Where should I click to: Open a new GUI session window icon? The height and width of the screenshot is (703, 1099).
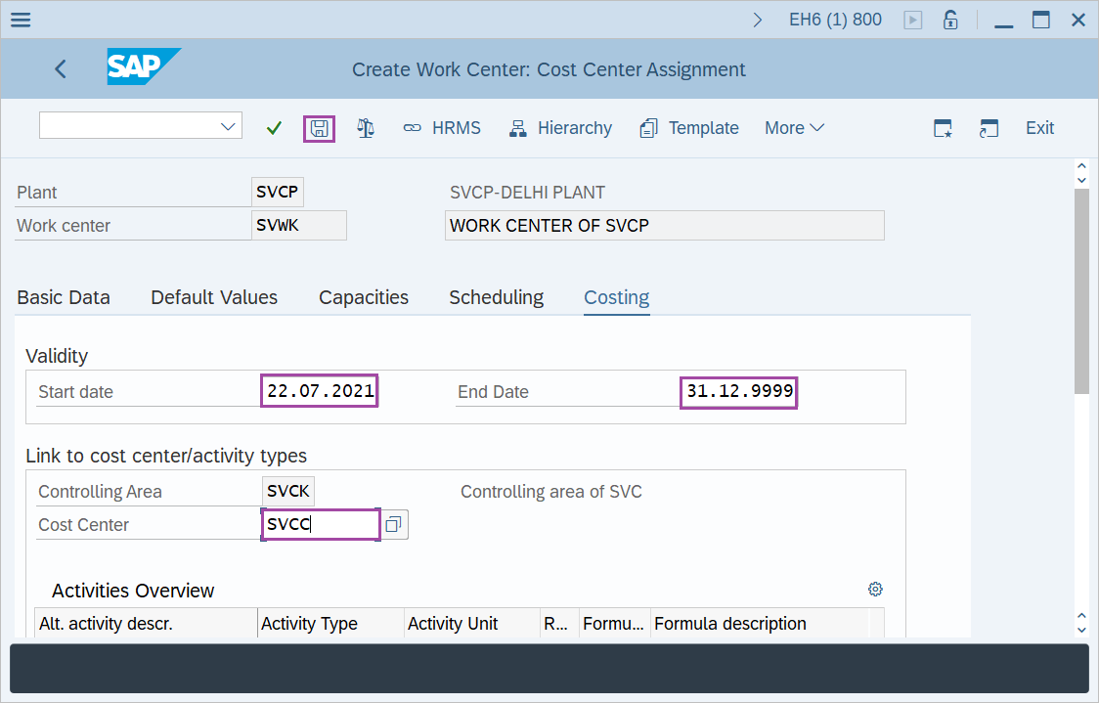coord(989,127)
